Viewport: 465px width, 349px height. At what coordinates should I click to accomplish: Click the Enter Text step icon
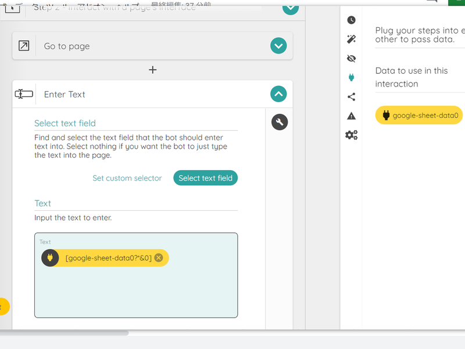pyautogui.click(x=24, y=94)
